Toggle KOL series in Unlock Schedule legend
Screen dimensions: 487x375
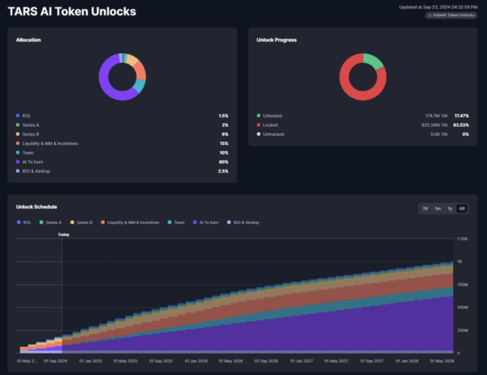[24, 223]
